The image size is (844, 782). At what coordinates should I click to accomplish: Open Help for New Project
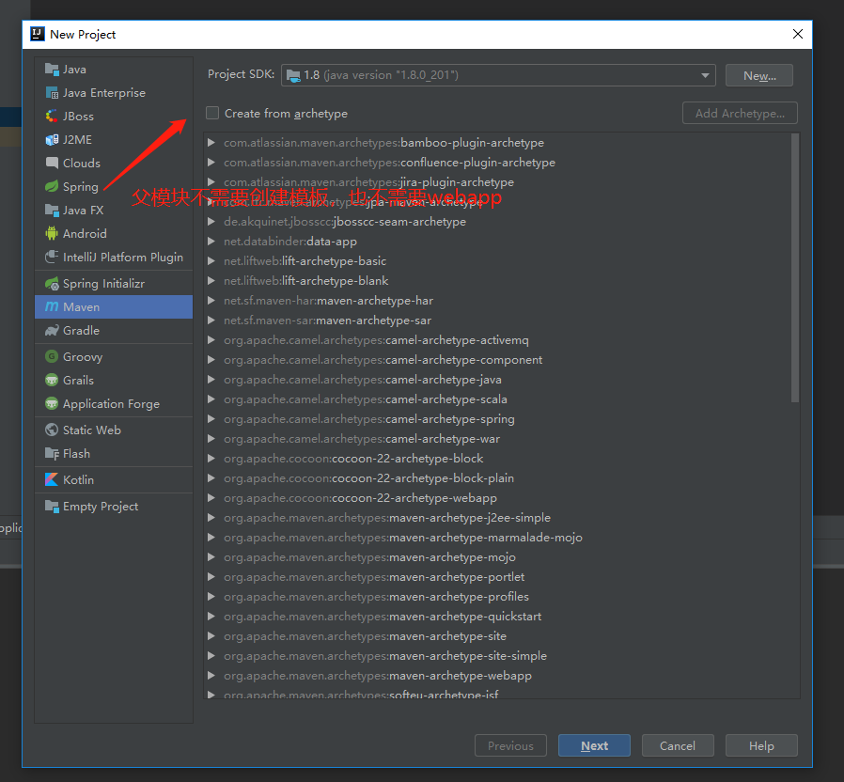pyautogui.click(x=761, y=745)
